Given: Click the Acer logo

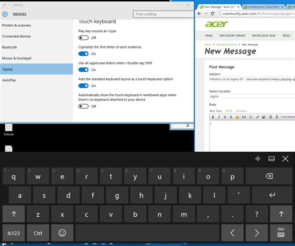Looking at the screenshot, I should coord(217,24).
